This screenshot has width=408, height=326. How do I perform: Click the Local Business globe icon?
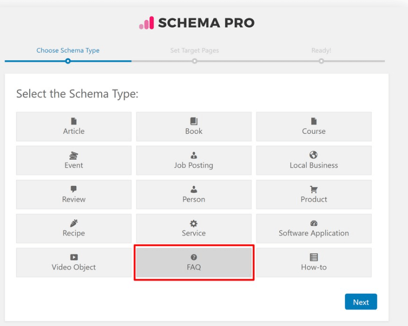point(314,155)
